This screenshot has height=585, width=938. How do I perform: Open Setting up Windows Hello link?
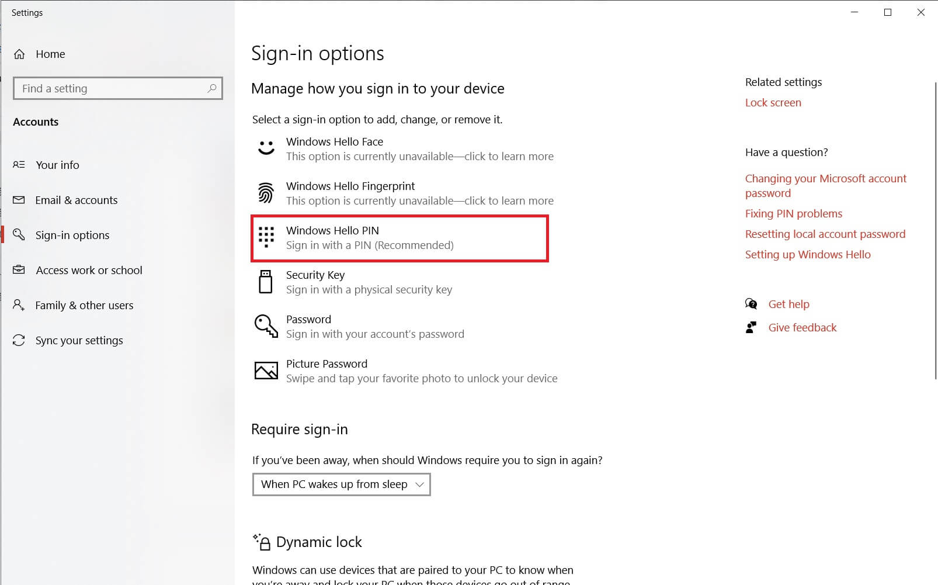tap(808, 254)
